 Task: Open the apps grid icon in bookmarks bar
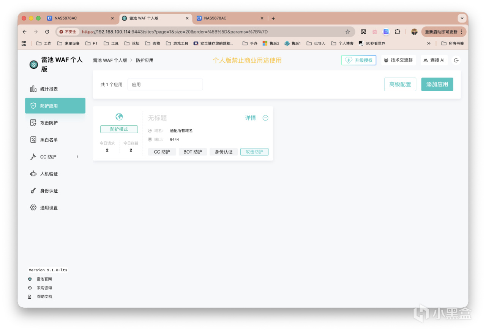[x=24, y=43]
